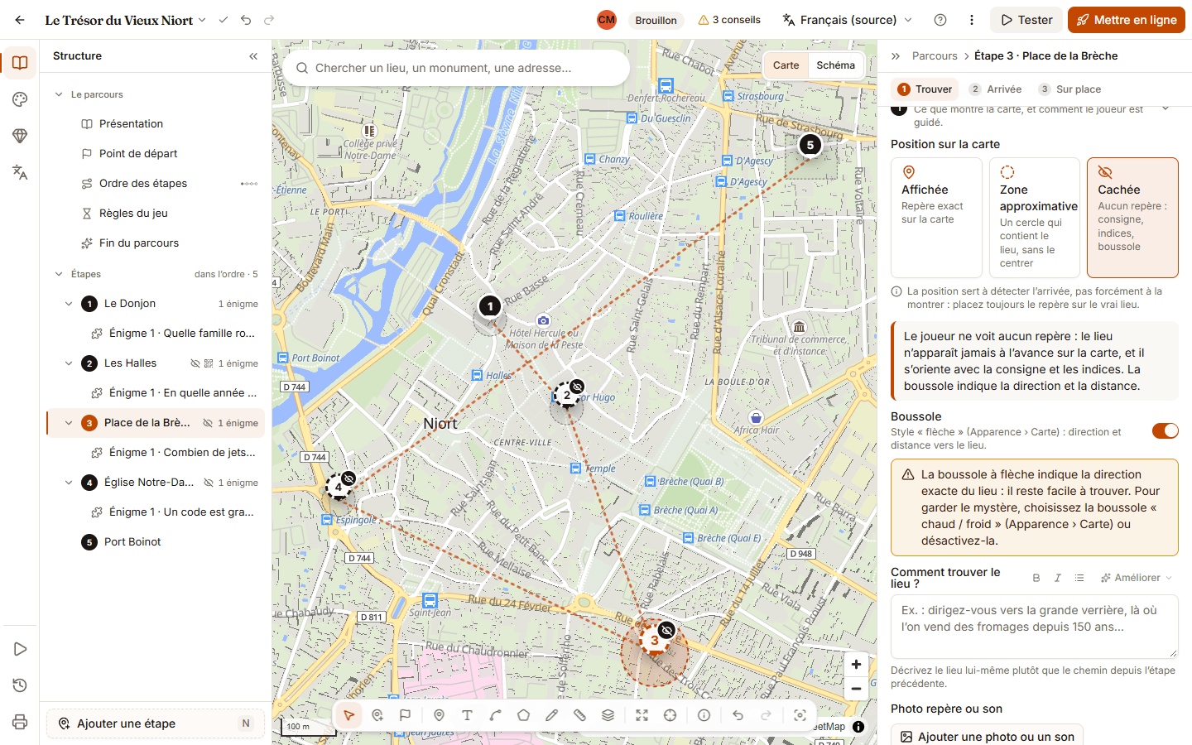Select the pencil drawing tool

[x=551, y=715]
